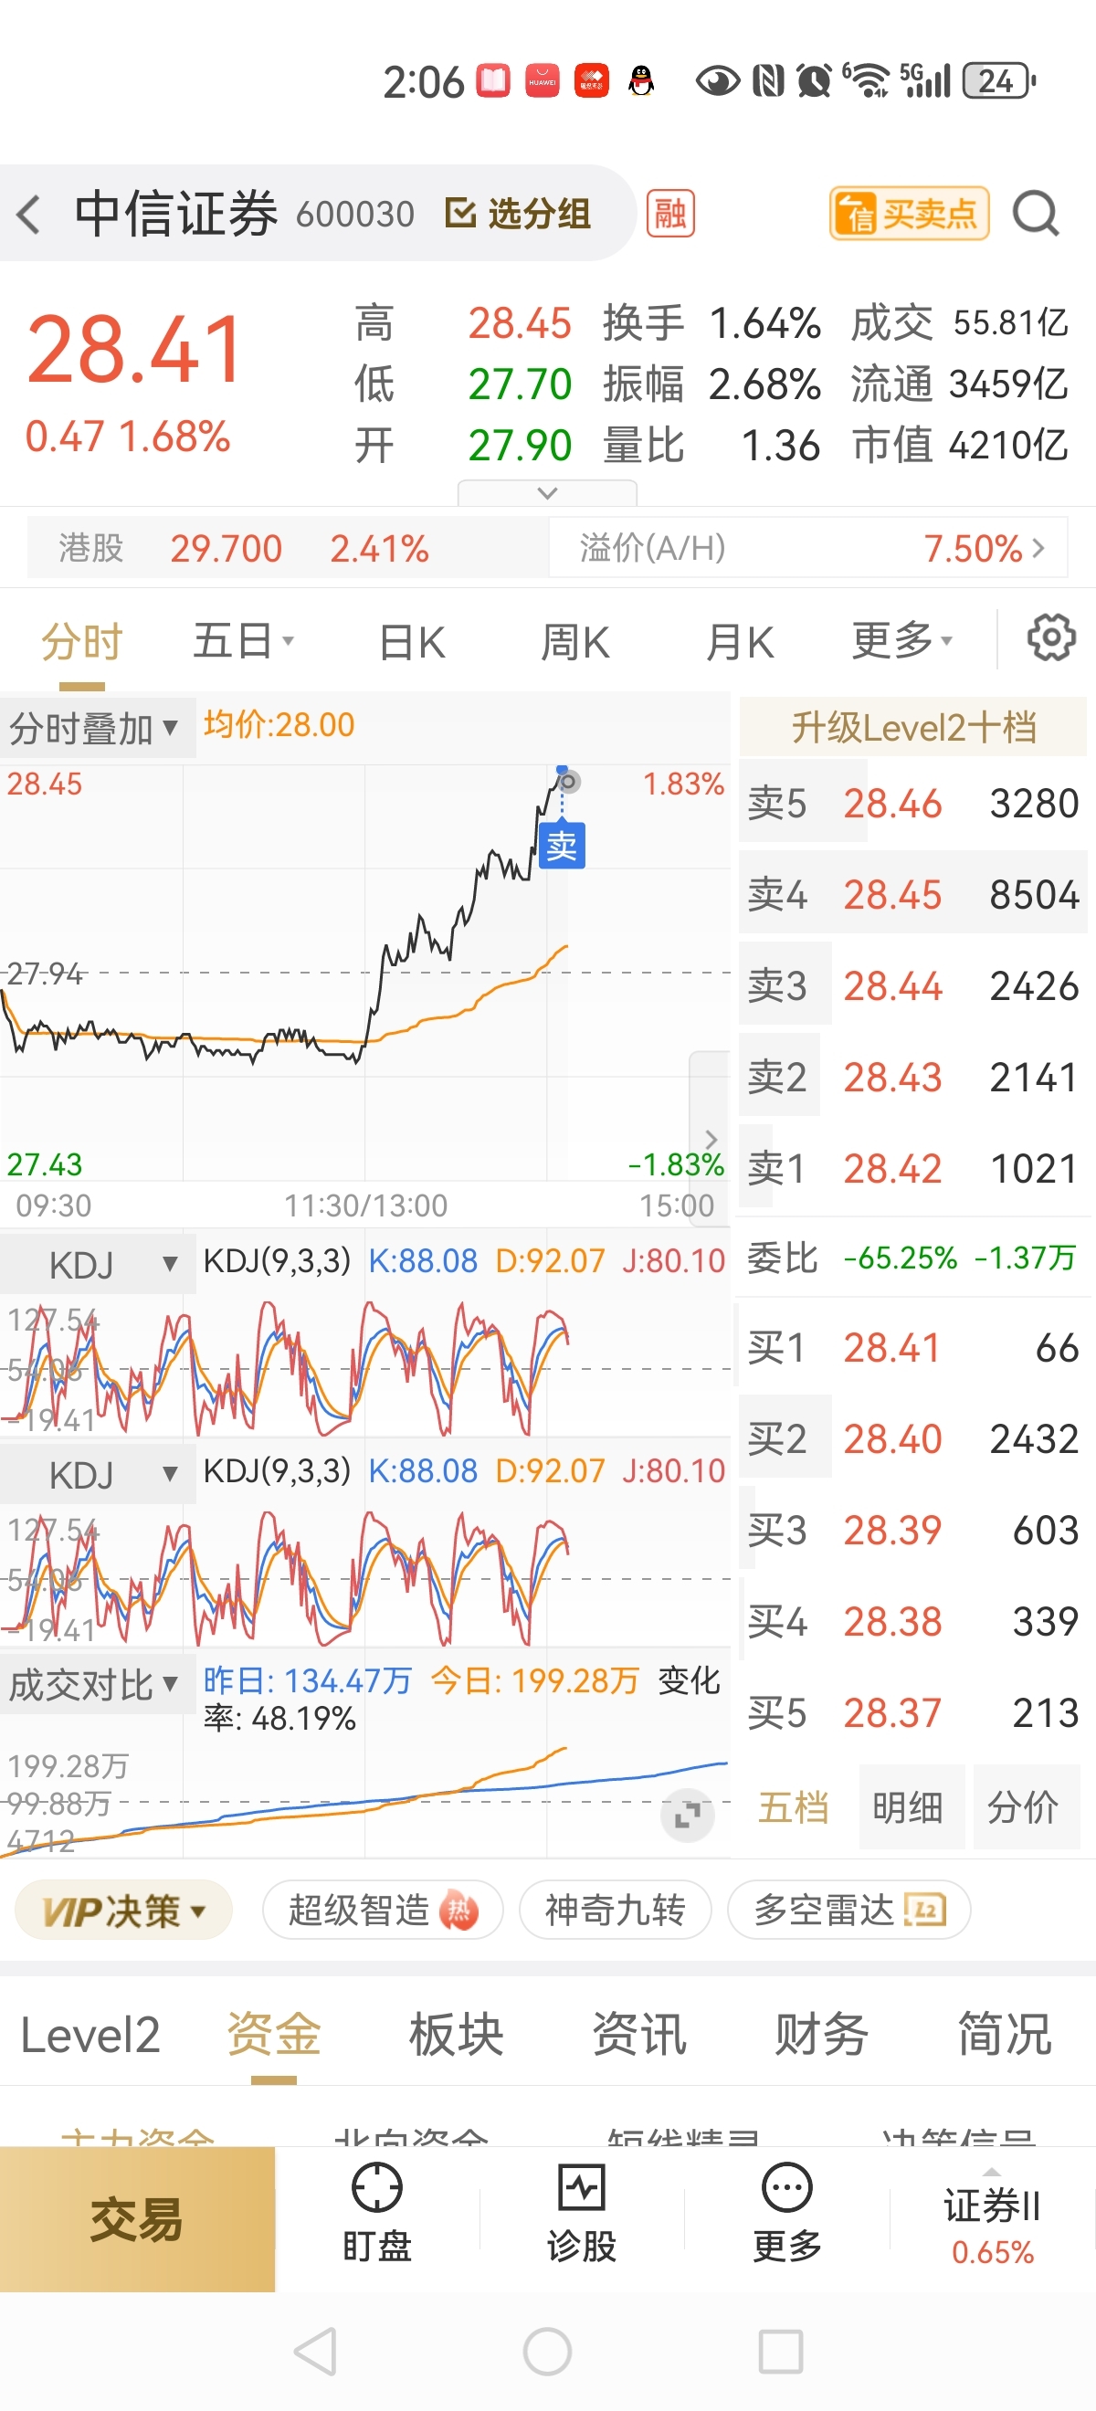Tap the 神奇九转 chip
This screenshot has height=2411, width=1096.
[x=615, y=1911]
